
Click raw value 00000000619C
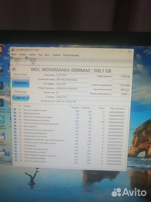(116, 129)
